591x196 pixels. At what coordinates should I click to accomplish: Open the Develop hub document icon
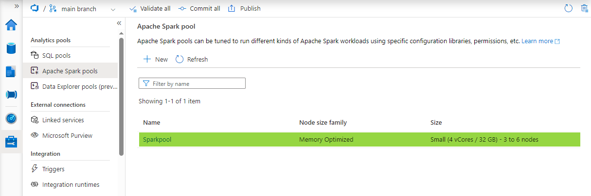11,72
